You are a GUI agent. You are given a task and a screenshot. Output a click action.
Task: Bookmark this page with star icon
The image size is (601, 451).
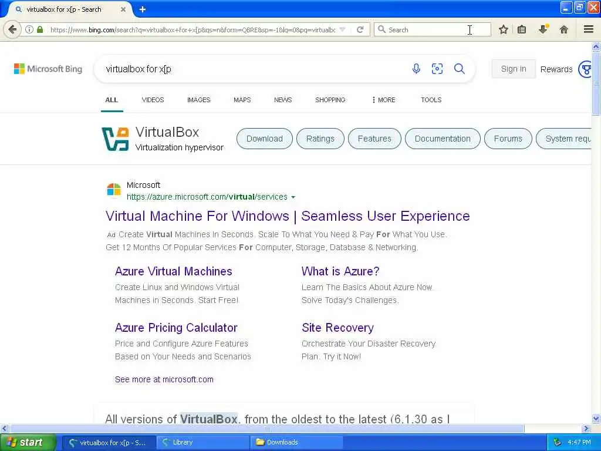click(x=503, y=29)
